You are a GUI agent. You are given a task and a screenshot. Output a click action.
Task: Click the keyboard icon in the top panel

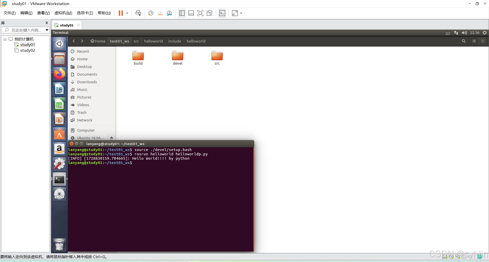click(x=448, y=33)
